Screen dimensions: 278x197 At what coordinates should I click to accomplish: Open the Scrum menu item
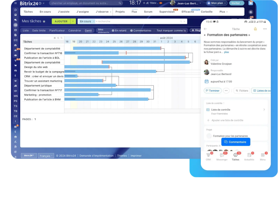click(148, 11)
